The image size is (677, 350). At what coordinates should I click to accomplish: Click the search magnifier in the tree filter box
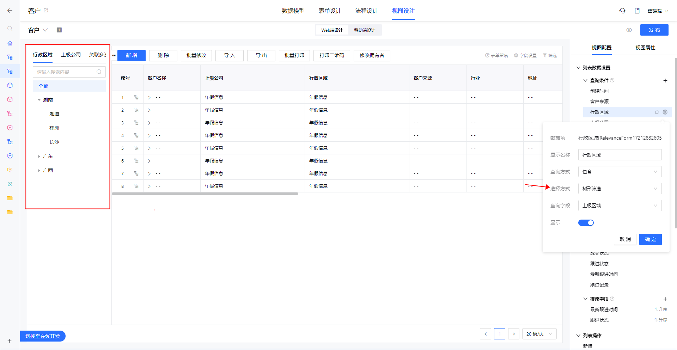[99, 72]
